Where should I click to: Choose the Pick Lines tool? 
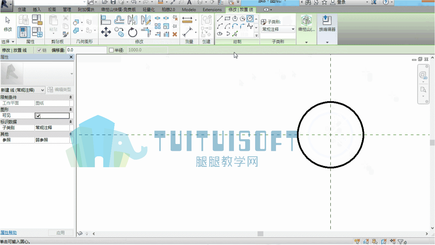[x=235, y=34]
